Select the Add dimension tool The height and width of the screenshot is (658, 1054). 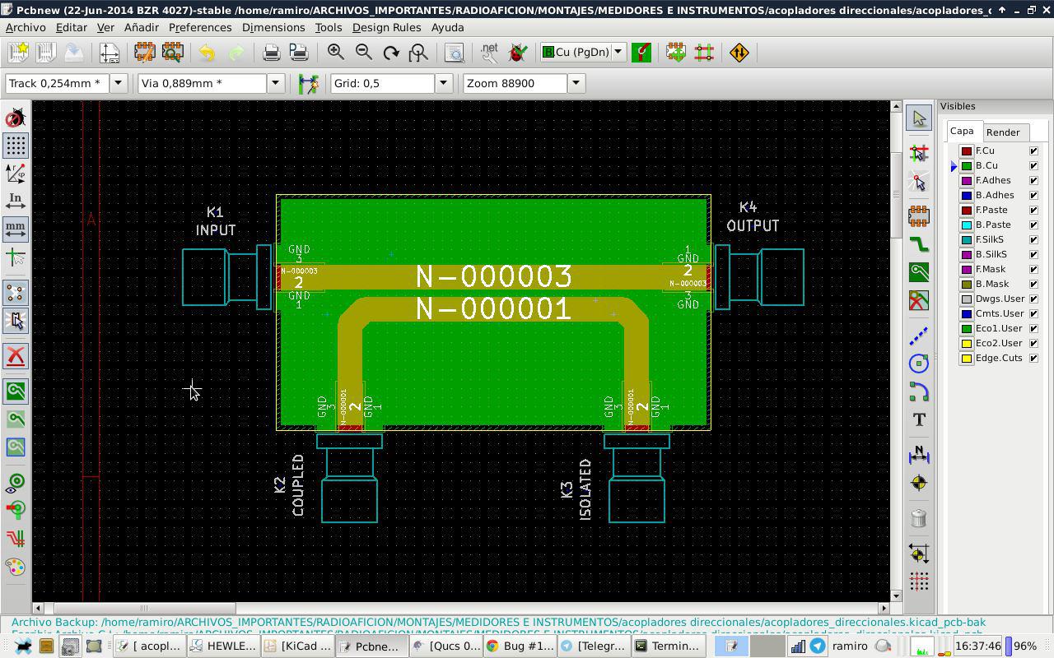click(919, 455)
